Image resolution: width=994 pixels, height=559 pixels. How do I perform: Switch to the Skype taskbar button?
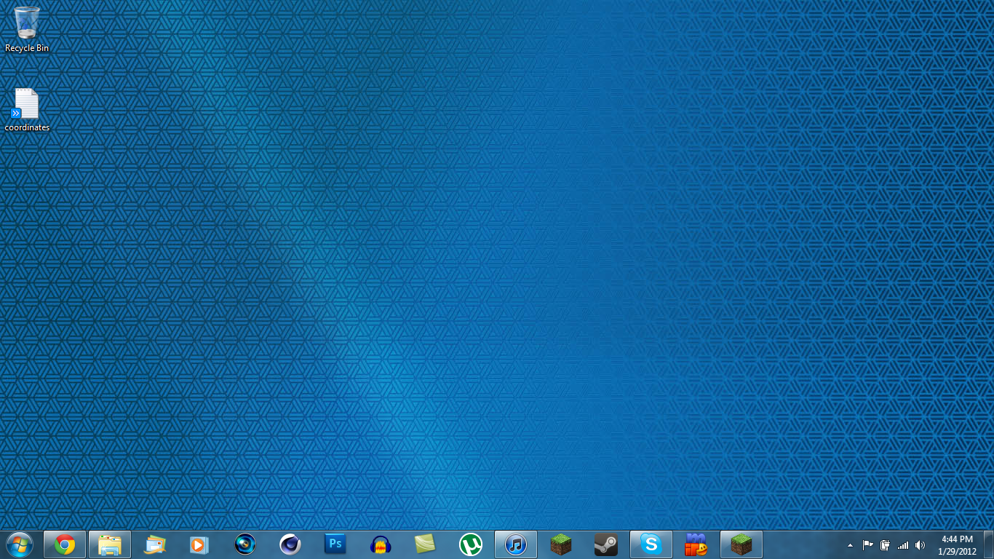point(651,544)
